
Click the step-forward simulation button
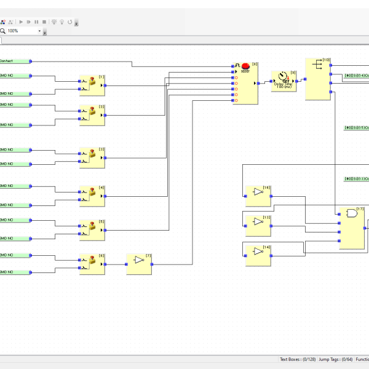pos(29,22)
